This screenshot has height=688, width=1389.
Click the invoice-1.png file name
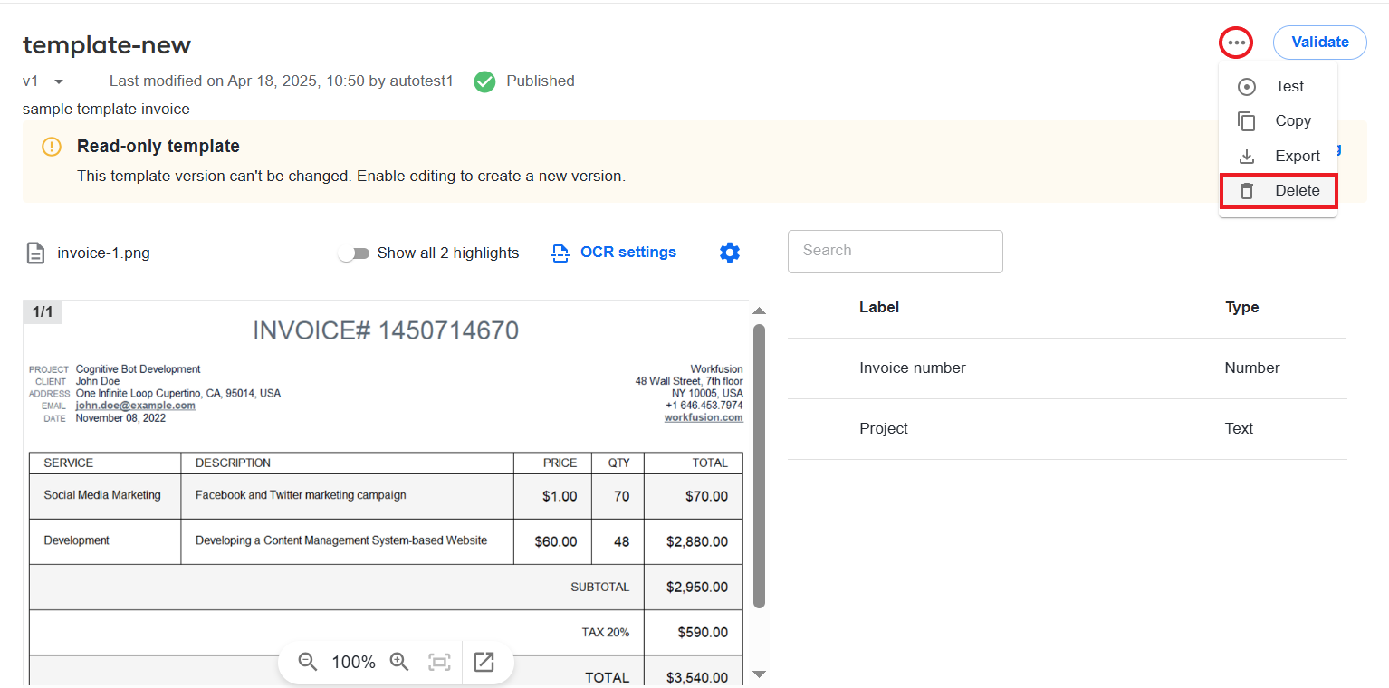tap(103, 253)
